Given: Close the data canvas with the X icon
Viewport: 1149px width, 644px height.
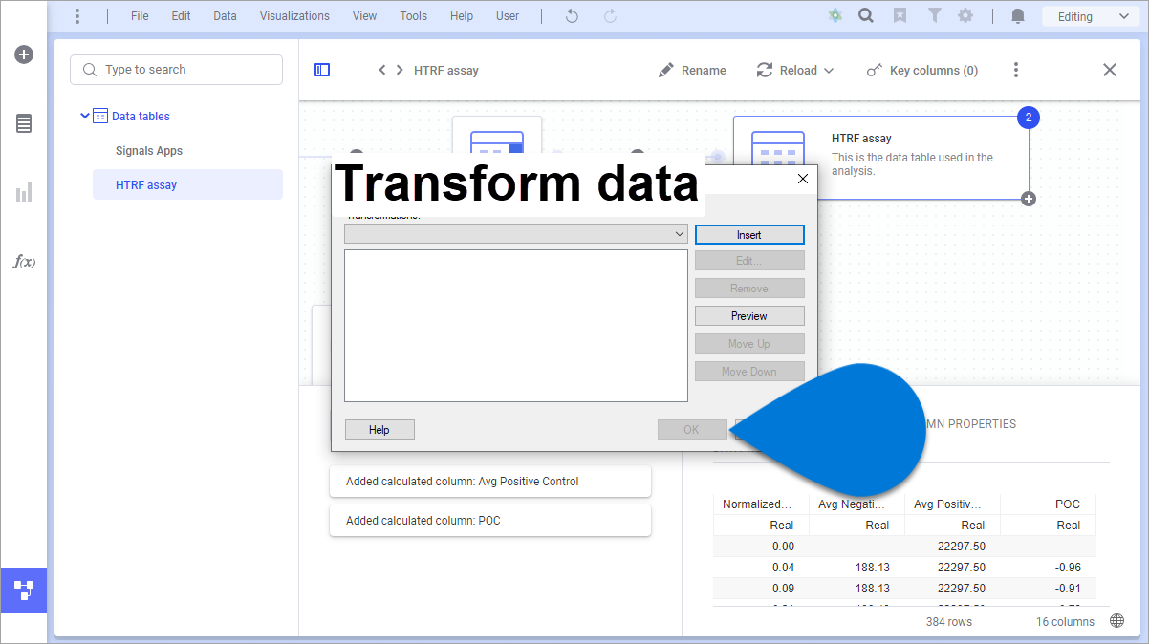Looking at the screenshot, I should coord(1110,70).
